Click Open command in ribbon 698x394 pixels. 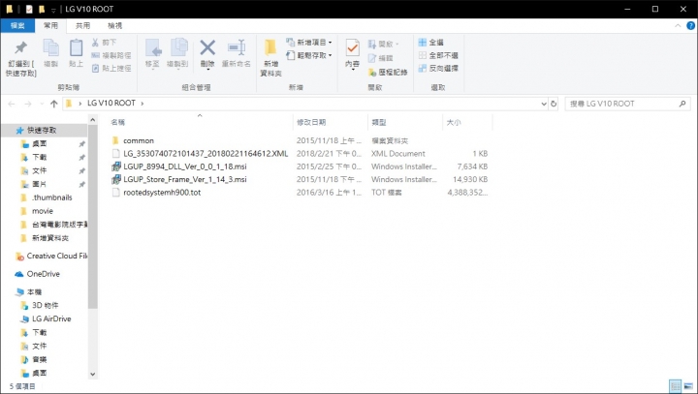(x=383, y=44)
